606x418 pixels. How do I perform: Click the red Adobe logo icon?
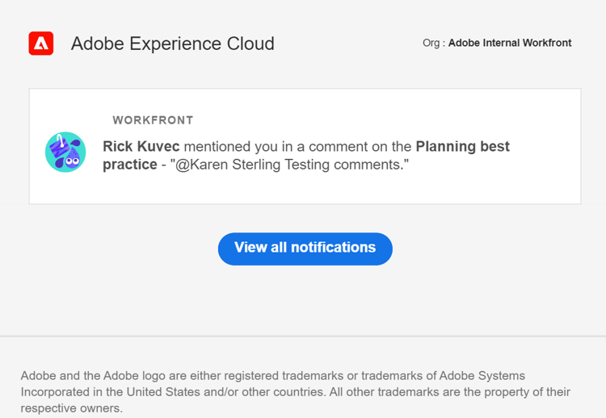[x=41, y=44]
